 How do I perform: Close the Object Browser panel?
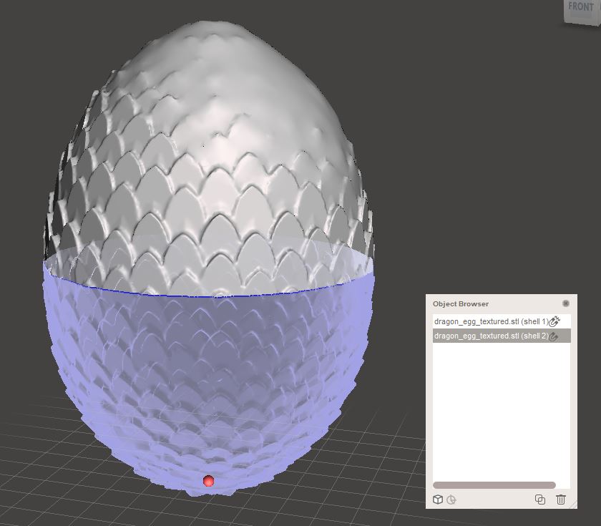pyautogui.click(x=565, y=303)
